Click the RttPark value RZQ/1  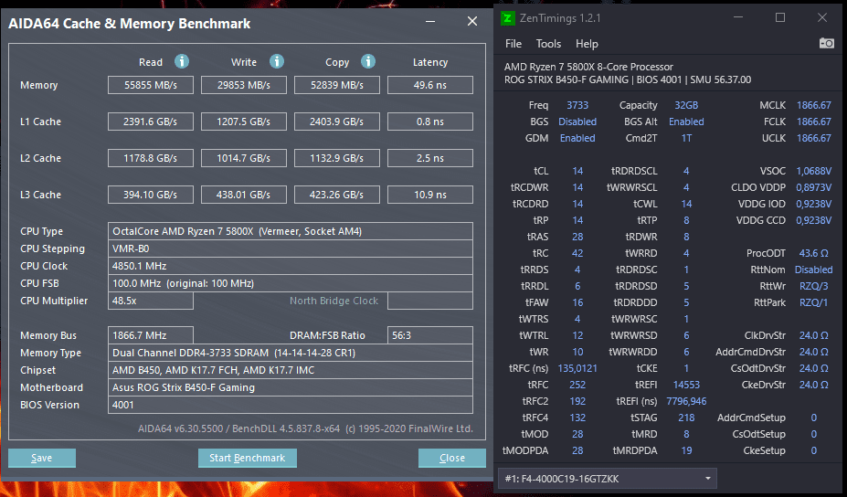click(813, 302)
